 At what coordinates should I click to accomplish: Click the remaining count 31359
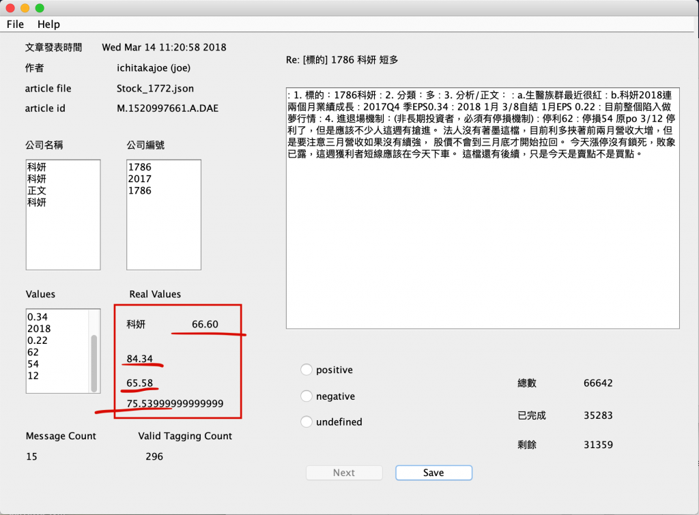tap(598, 445)
